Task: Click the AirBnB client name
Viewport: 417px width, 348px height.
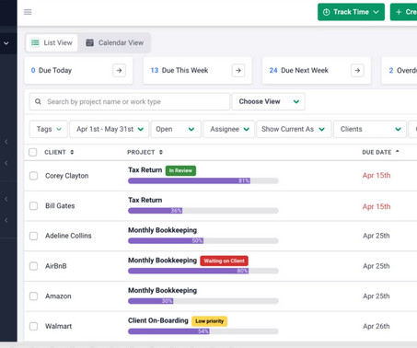Action: pos(56,266)
